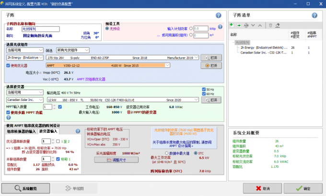
Task: Click the planned power kWp input field
Action: (200, 28)
